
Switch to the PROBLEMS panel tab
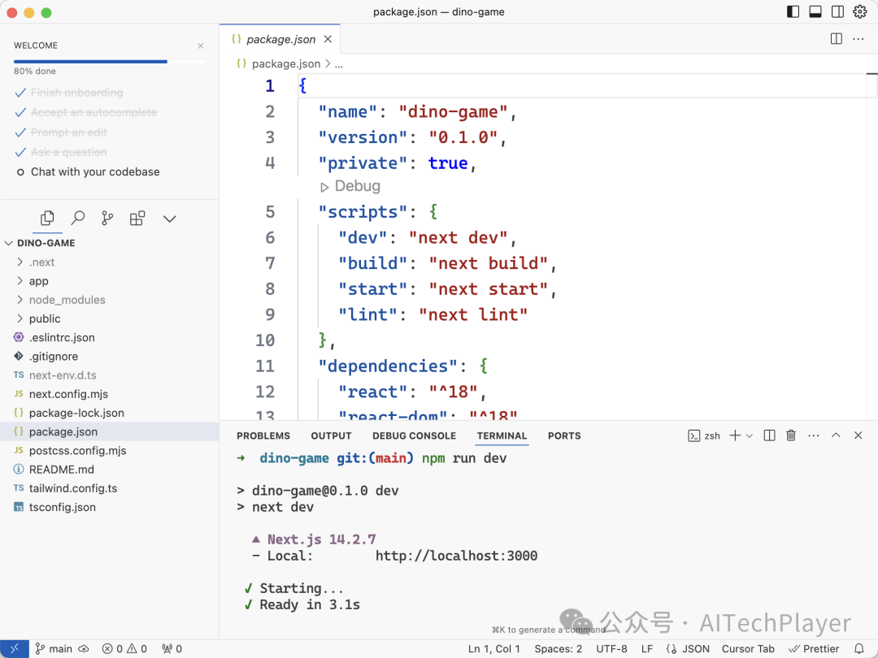coord(263,435)
